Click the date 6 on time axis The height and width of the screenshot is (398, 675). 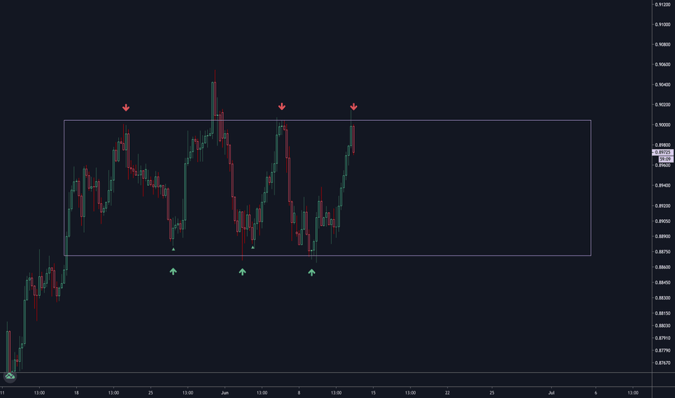coord(596,392)
